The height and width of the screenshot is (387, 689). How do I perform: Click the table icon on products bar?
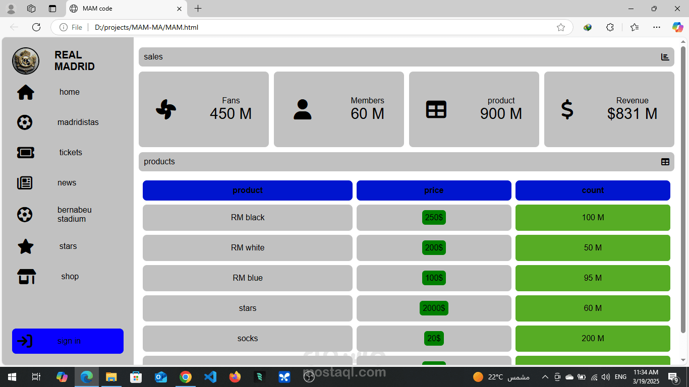click(x=665, y=162)
